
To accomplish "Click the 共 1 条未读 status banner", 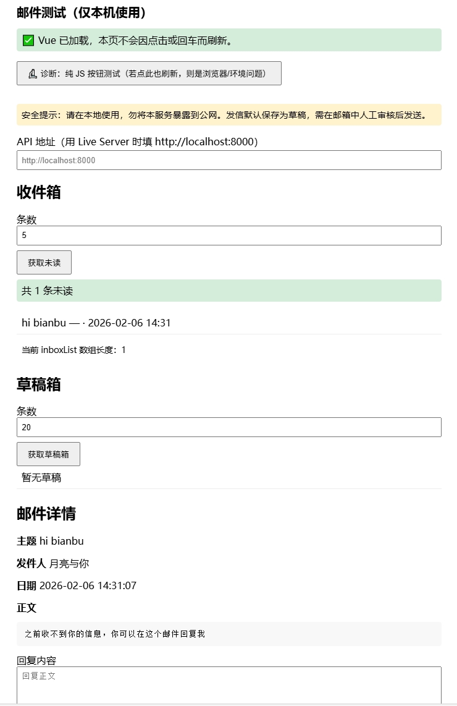I will (x=228, y=291).
